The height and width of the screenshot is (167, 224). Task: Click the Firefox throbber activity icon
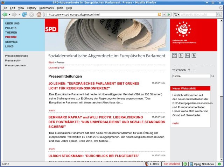[221, 8]
